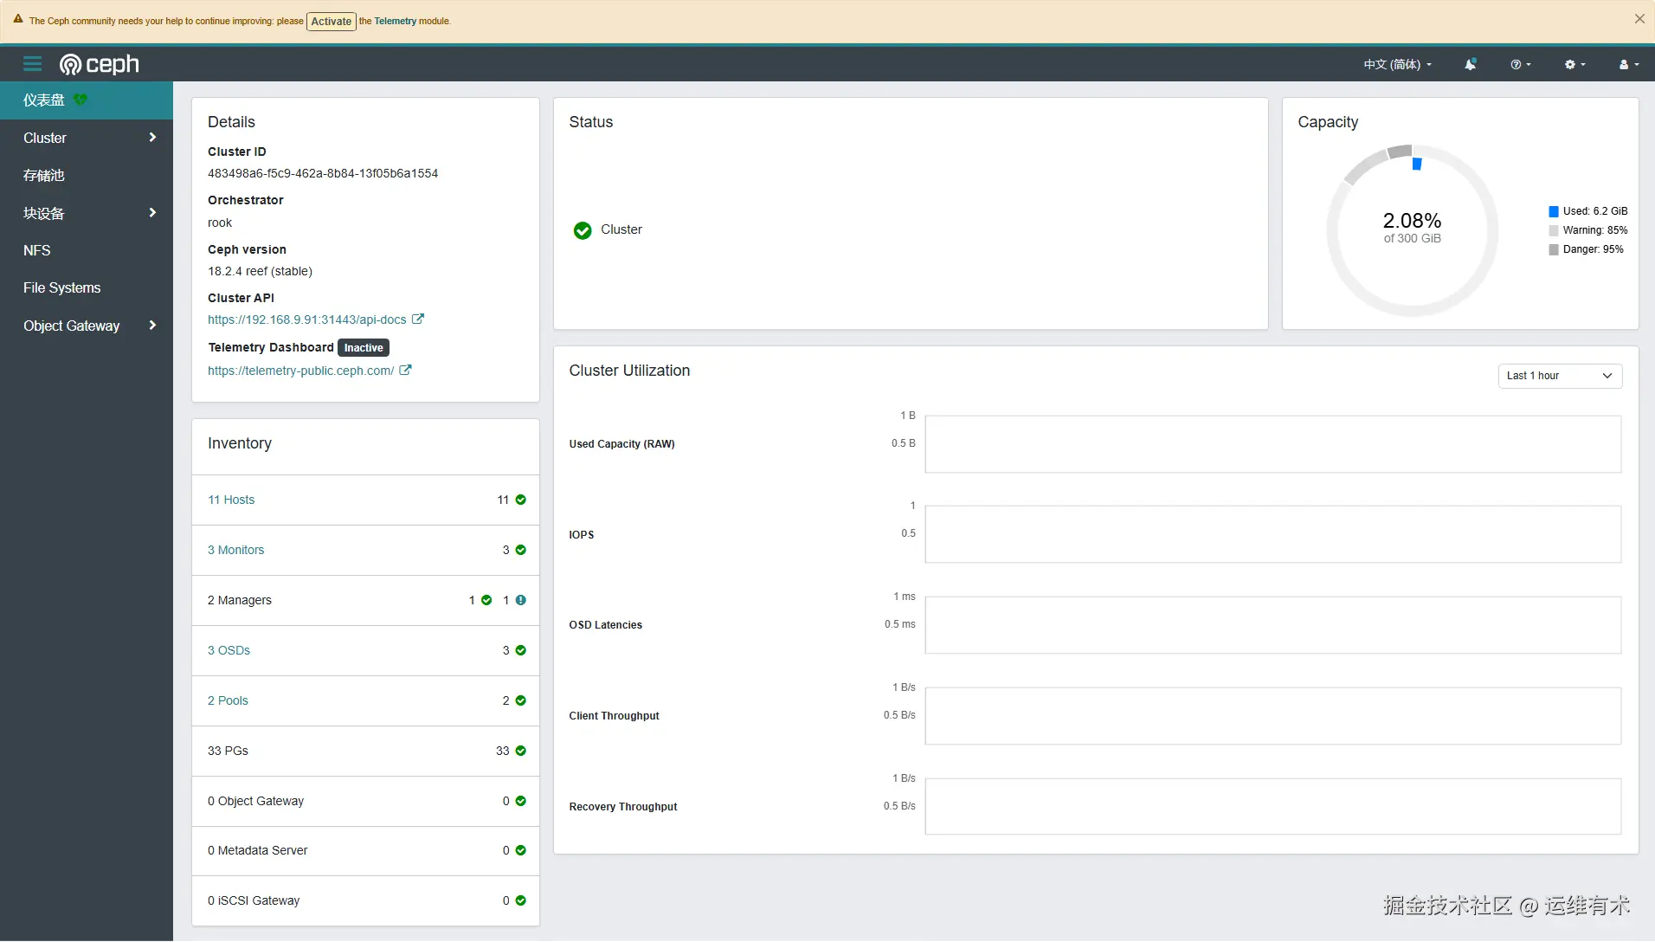
Task: Click the external link icon beside Cluster API
Action: coord(418,319)
